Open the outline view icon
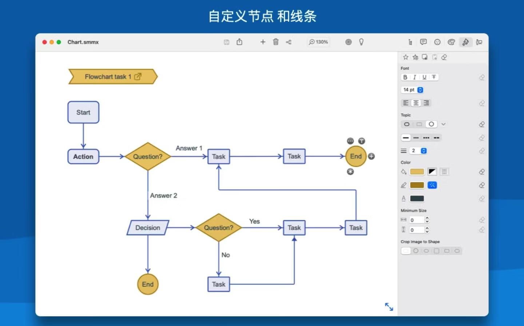524x326 pixels. 410,42
